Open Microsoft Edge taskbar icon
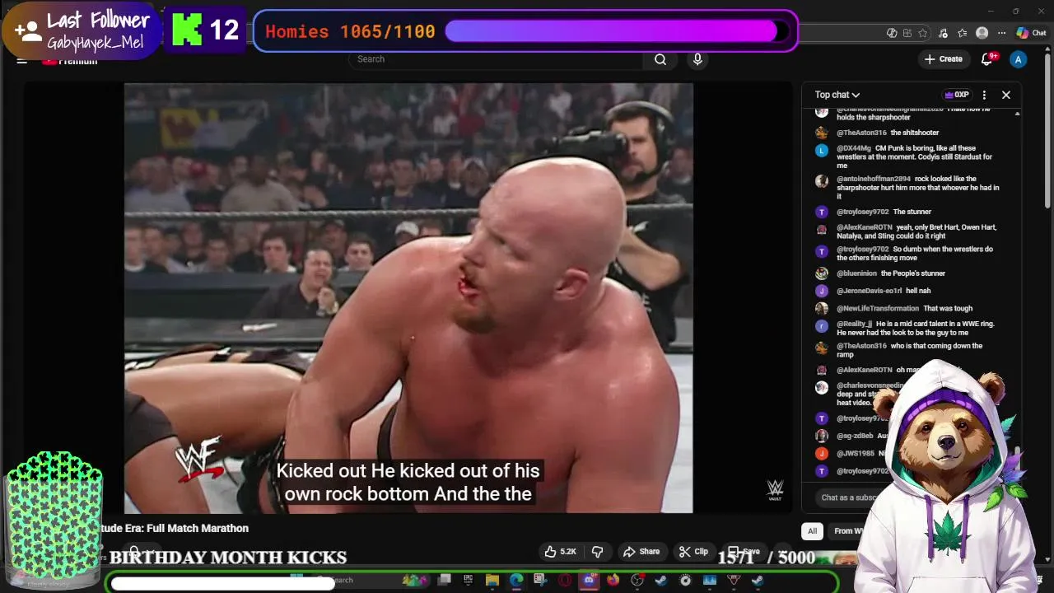Image resolution: width=1054 pixels, height=593 pixels. coord(516,581)
